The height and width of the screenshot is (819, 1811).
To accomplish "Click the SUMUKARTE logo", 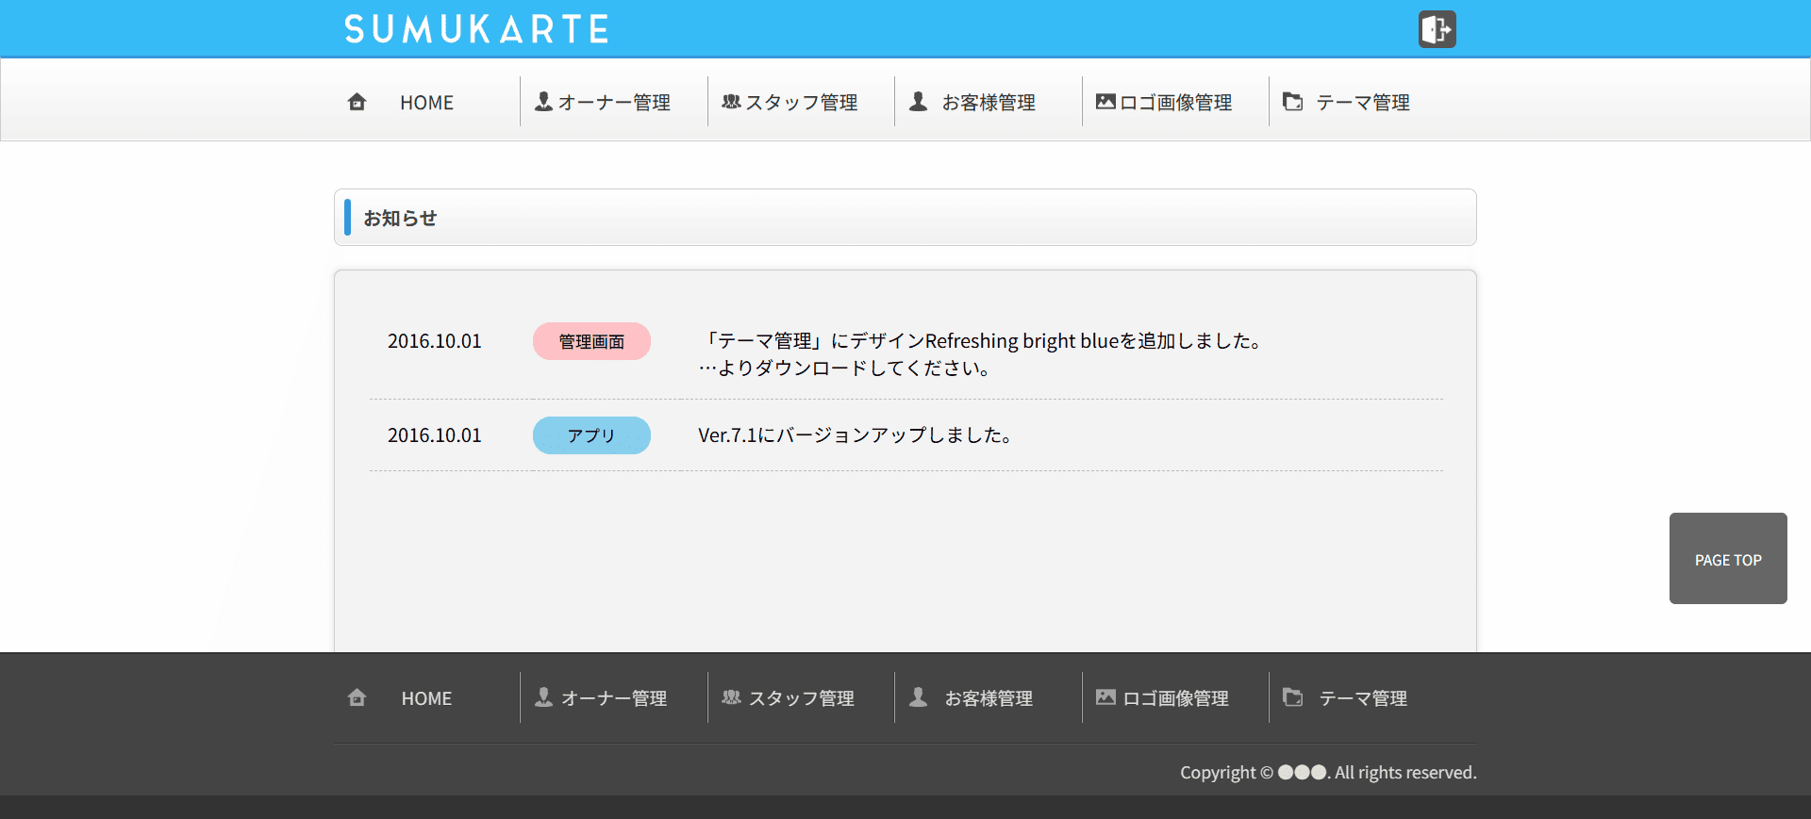I will [476, 29].
